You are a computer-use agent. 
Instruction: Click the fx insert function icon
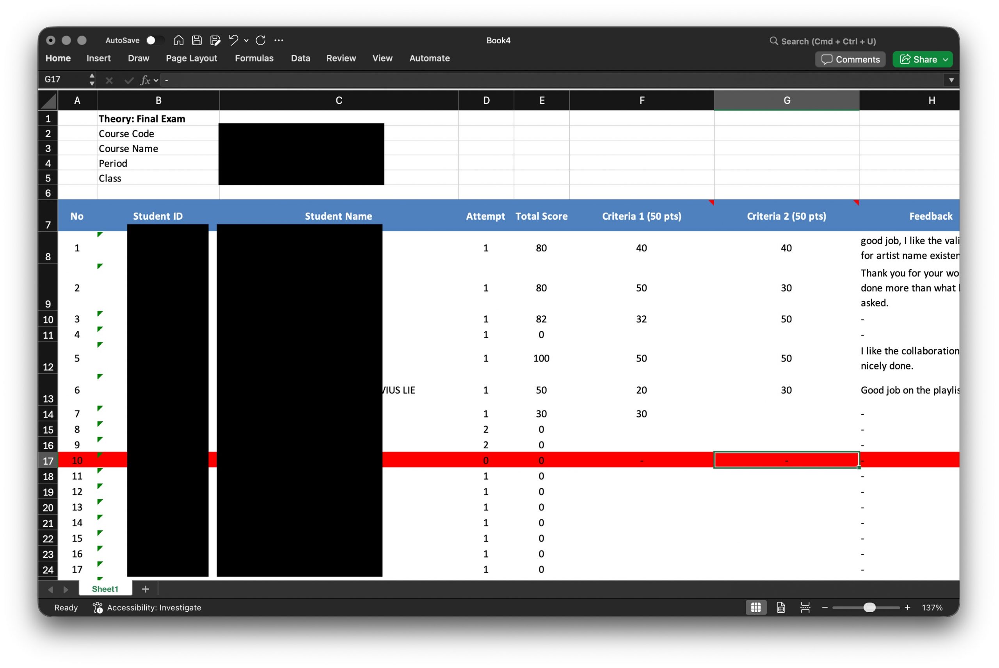click(145, 80)
